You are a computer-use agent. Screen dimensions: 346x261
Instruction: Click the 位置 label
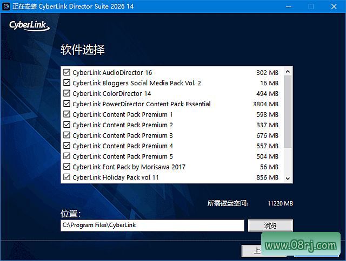(x=71, y=214)
